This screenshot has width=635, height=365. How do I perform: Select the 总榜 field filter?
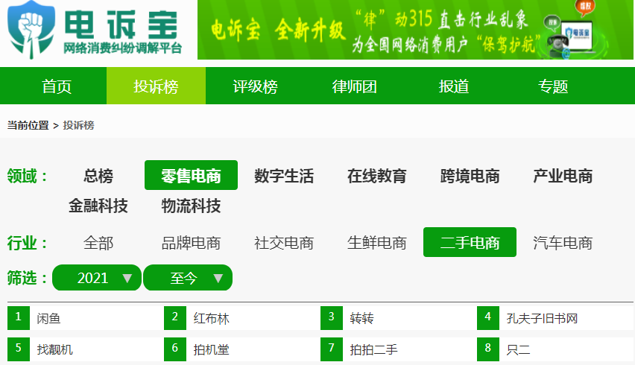click(x=98, y=176)
